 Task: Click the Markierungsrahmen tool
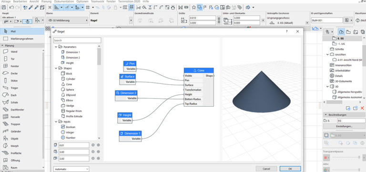[22, 39]
